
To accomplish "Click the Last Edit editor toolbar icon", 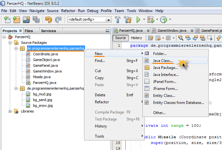I will click(151, 38).
